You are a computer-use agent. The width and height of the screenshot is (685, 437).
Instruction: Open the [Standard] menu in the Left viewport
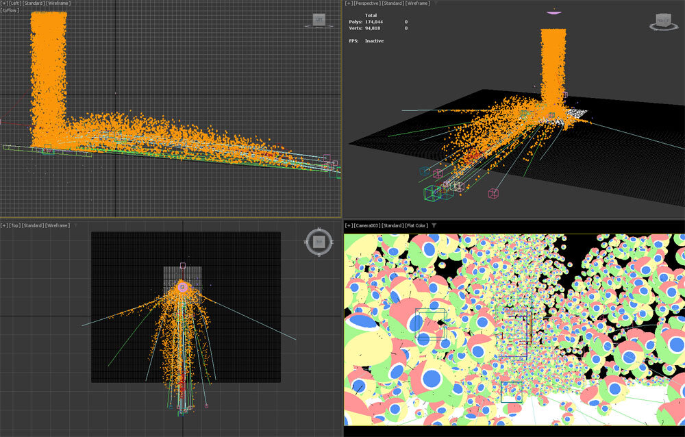point(33,3)
